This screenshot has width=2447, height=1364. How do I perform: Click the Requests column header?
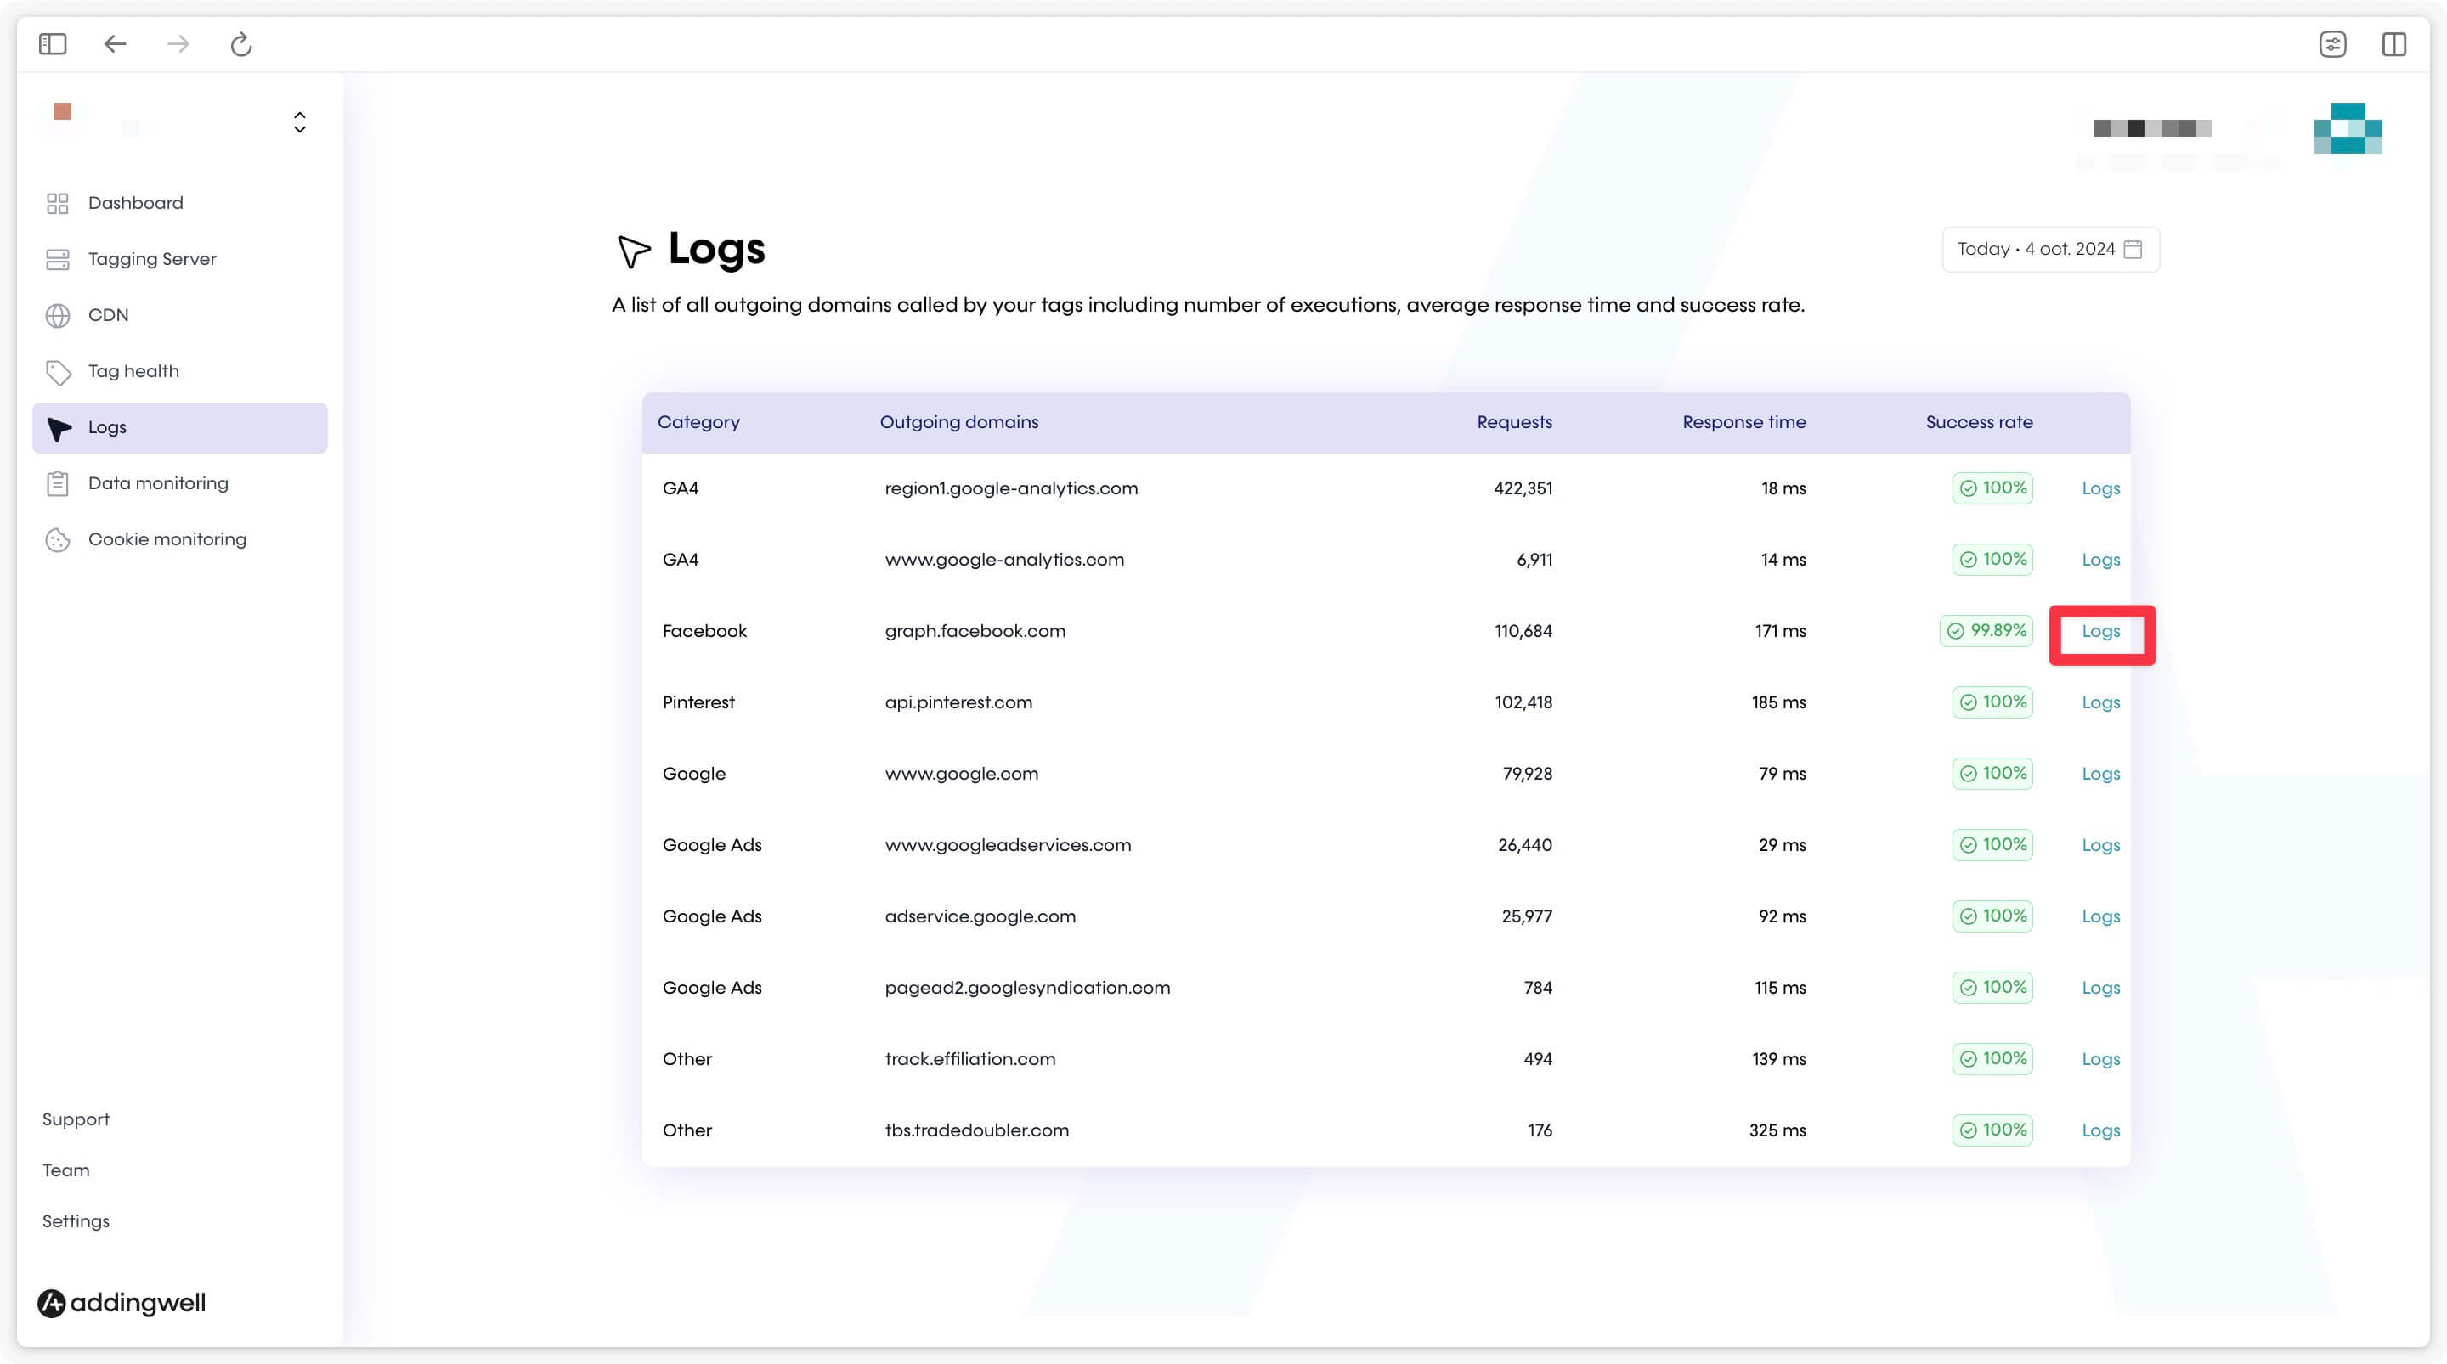coord(1514,422)
